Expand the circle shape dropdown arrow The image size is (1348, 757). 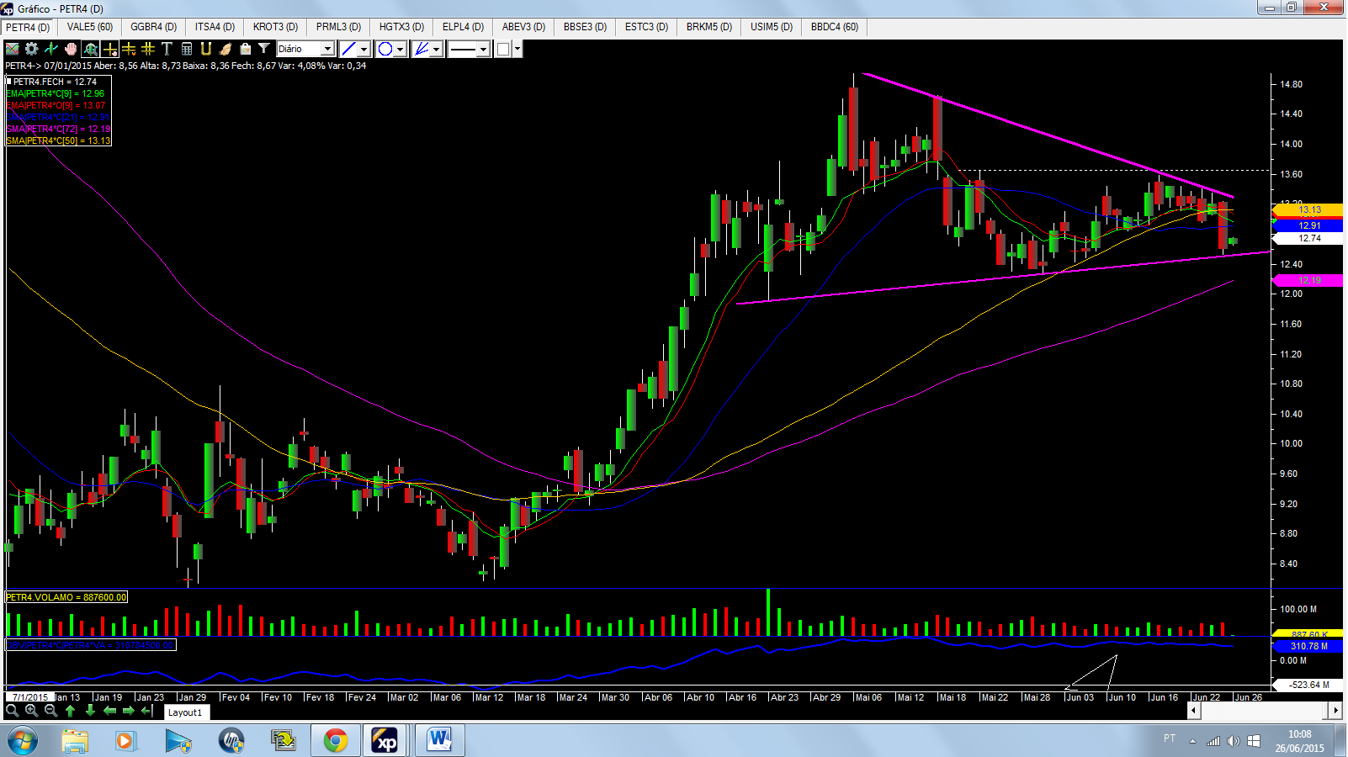click(401, 49)
